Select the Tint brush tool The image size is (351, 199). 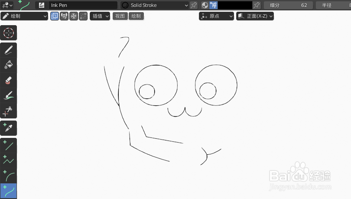[9, 95]
